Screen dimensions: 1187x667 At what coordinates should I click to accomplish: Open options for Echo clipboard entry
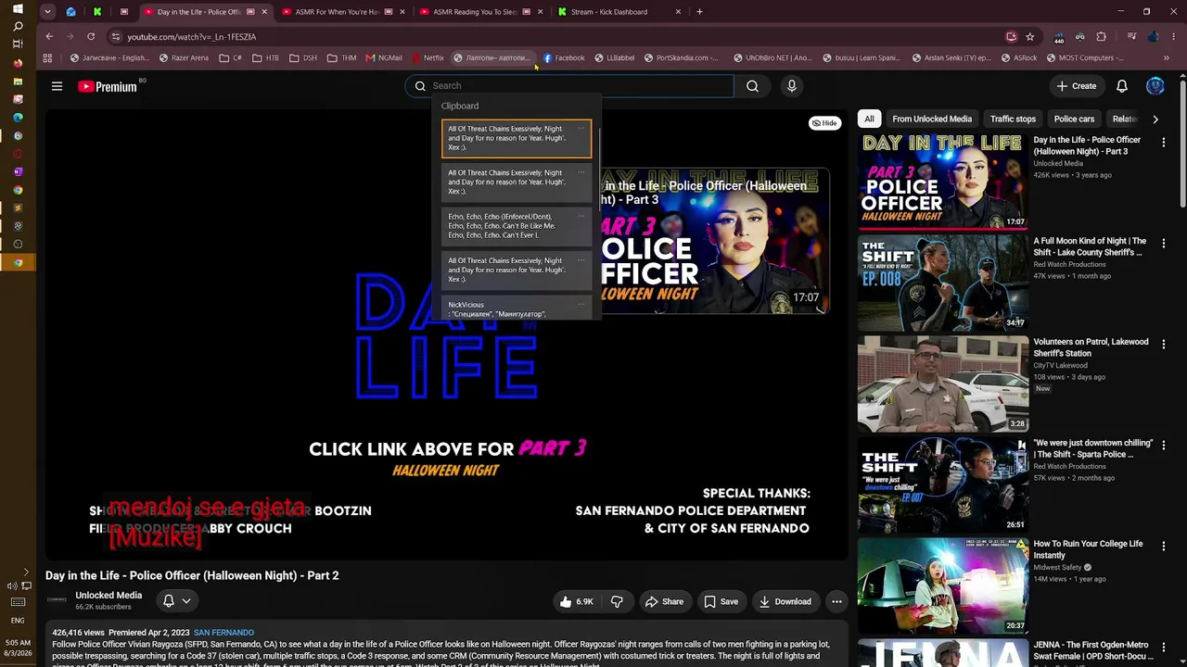pos(581,216)
